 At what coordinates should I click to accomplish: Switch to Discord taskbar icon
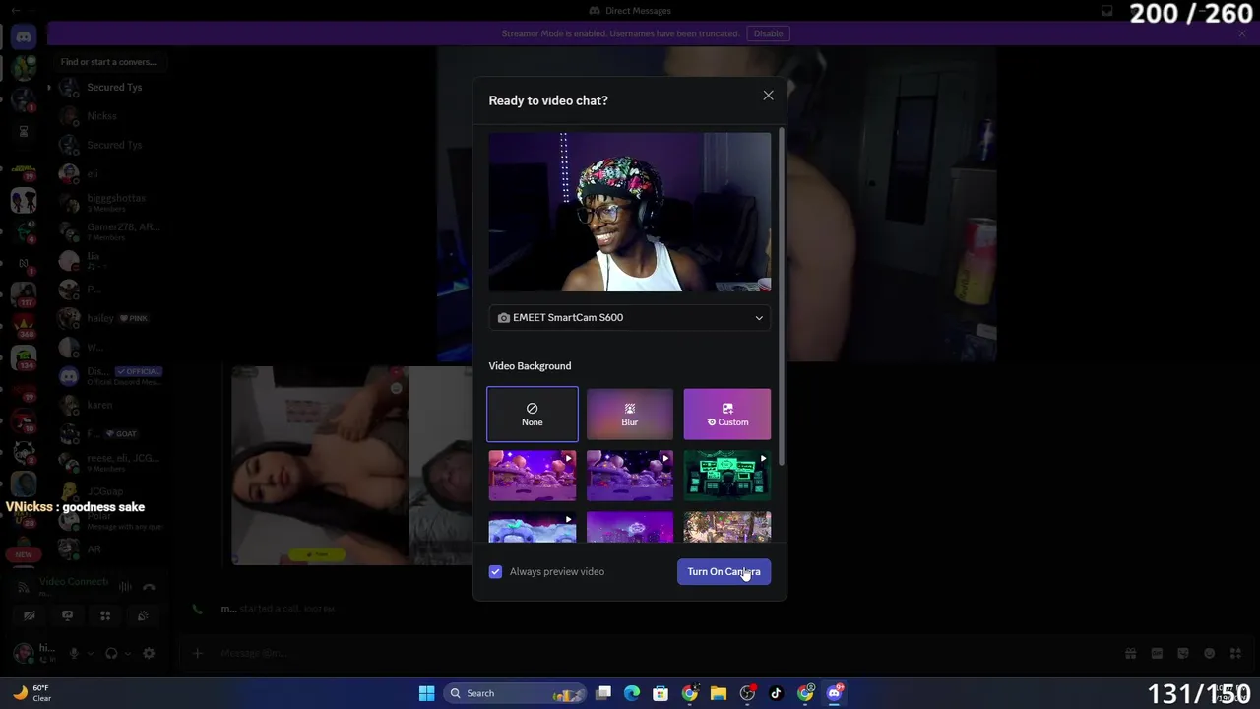(x=834, y=693)
